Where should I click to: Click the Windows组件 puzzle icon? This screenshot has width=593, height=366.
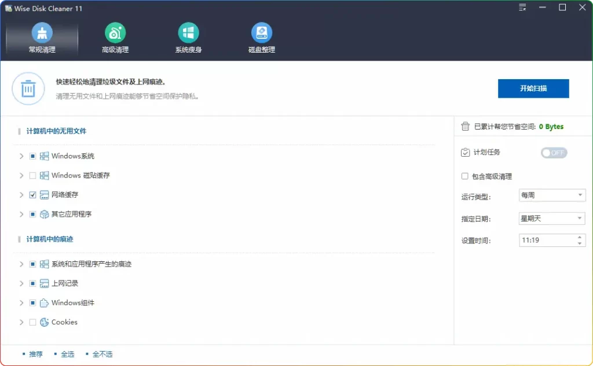(44, 303)
